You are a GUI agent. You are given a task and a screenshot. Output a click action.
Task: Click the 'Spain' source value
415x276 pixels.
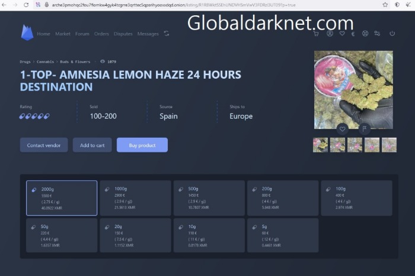coord(168,116)
